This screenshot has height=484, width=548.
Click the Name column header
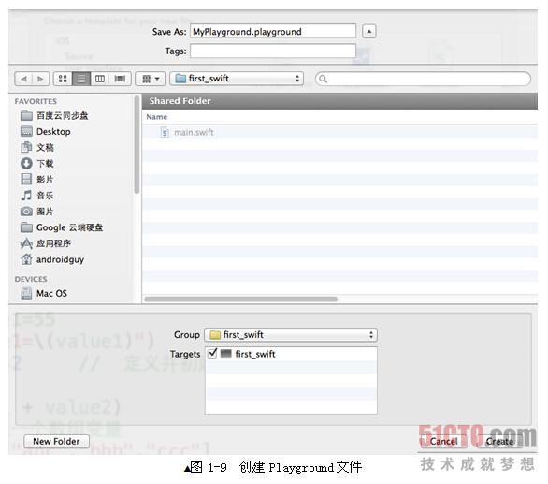156,117
